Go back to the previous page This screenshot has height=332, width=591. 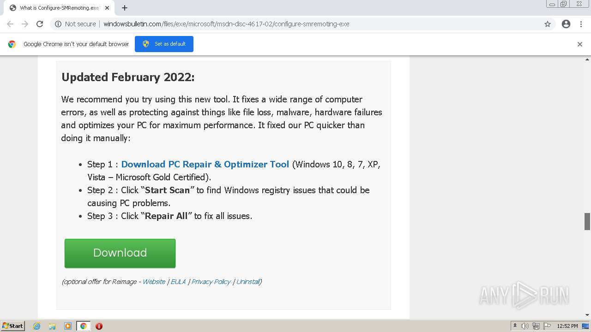10,24
